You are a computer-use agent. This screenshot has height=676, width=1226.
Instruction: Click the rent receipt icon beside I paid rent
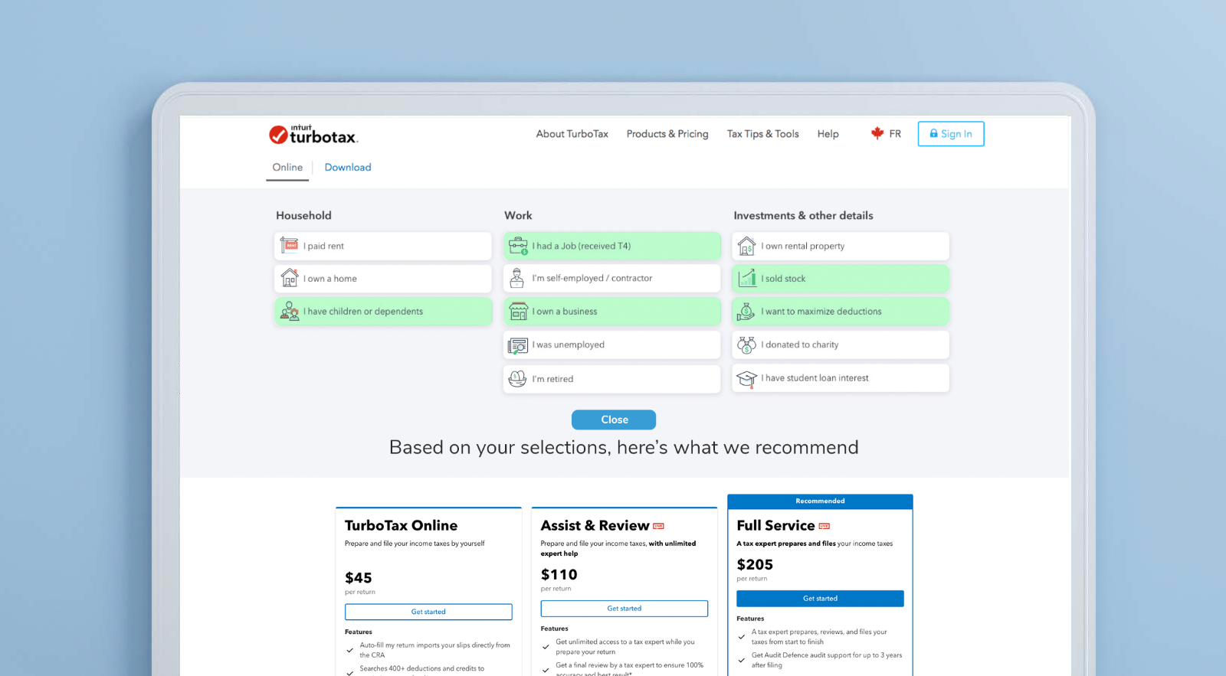[x=289, y=246]
